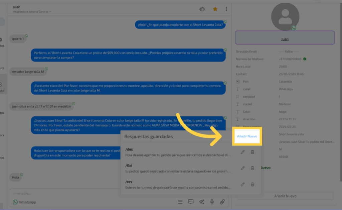Click the bot automation icon in chat header
This screenshot has width=342, height=210.
[x=202, y=9]
